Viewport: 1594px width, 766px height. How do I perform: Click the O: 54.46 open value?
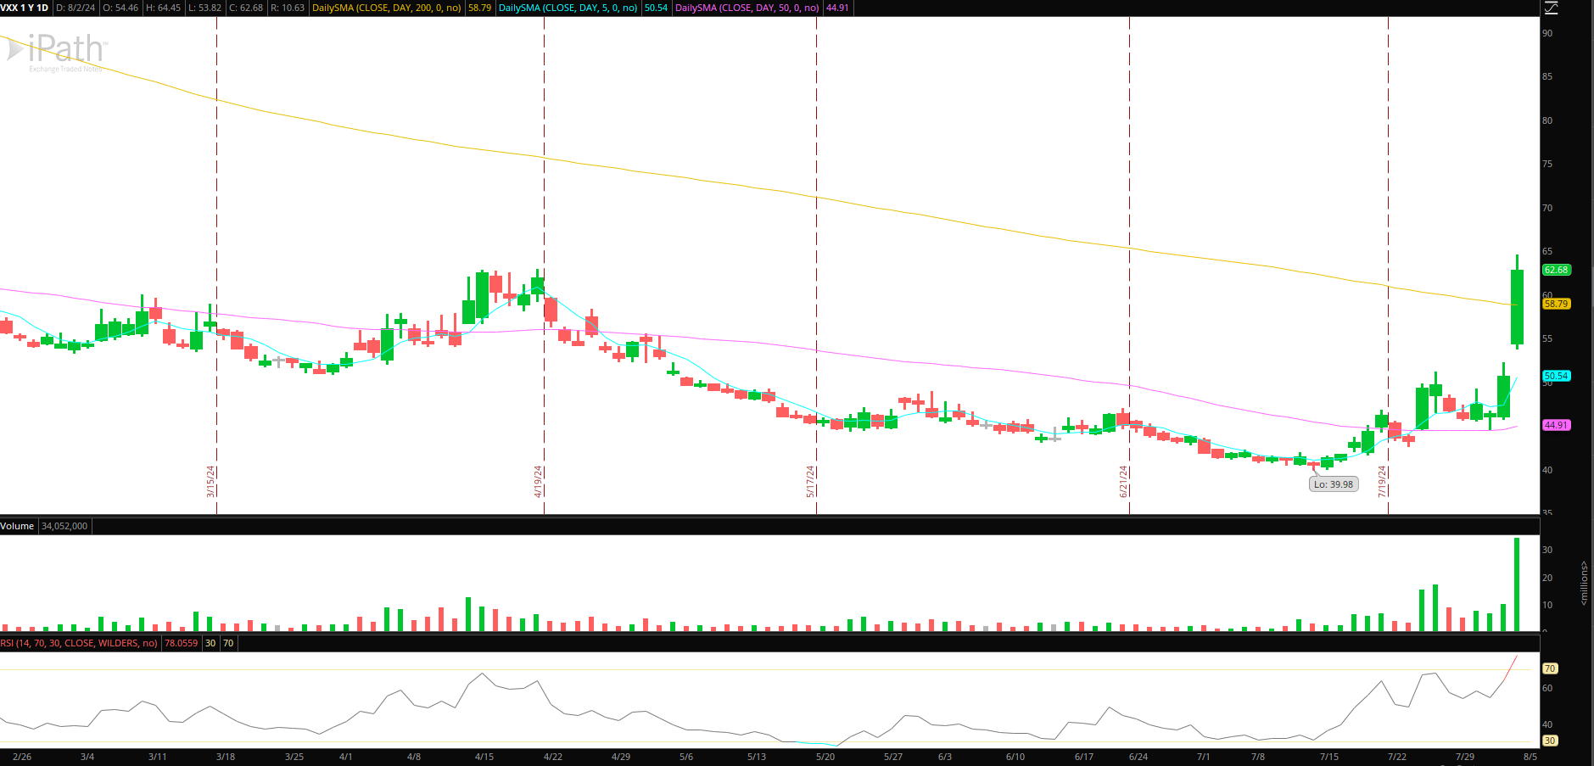point(120,8)
